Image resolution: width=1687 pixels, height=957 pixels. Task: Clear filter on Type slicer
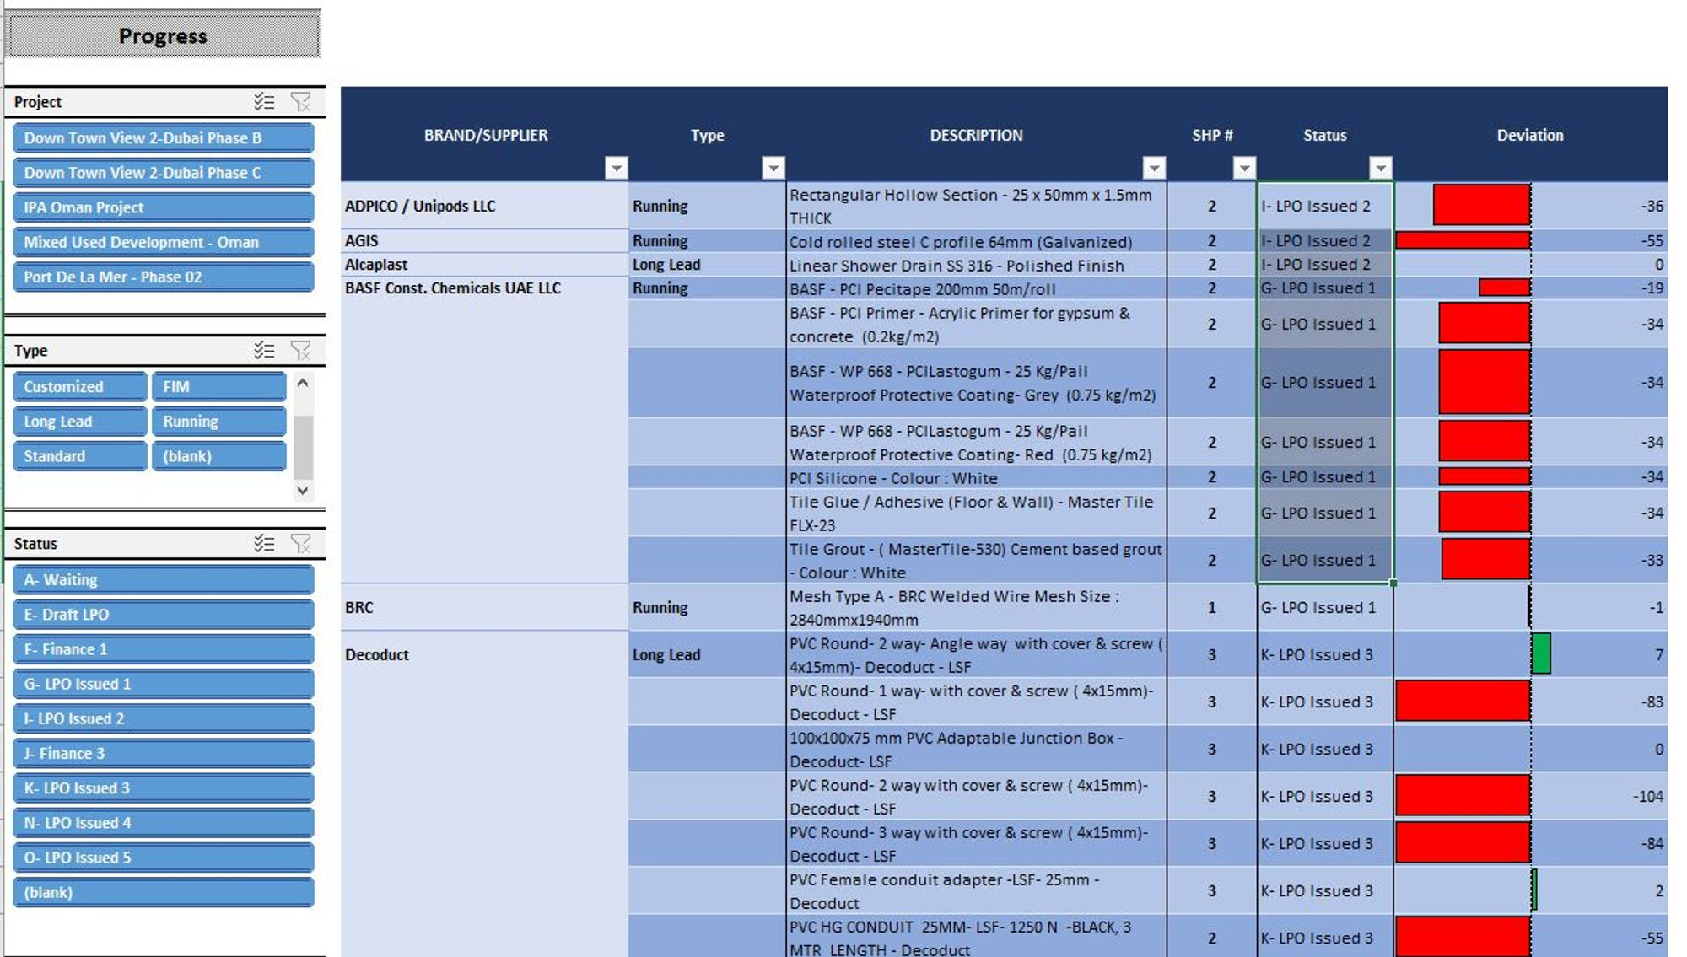click(x=300, y=350)
